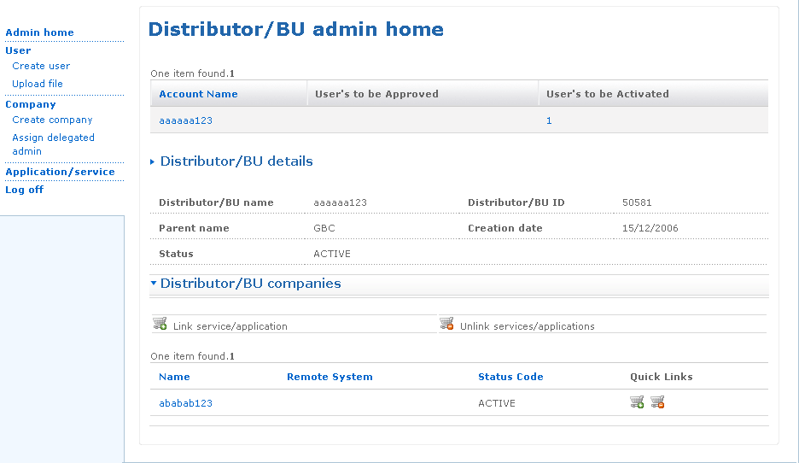Open the User sidebar section
The image size is (799, 463).
[18, 50]
